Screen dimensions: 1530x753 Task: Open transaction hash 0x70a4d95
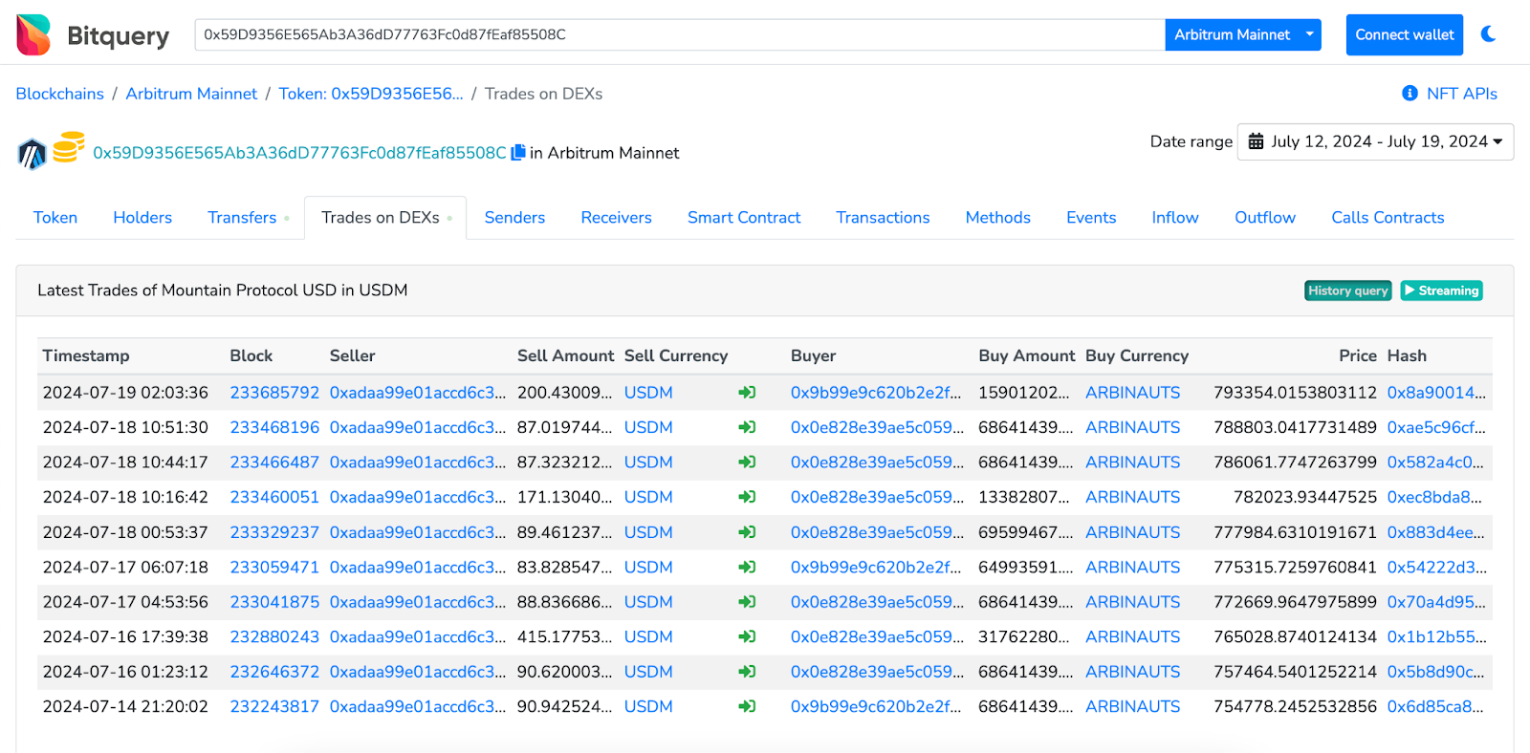(1436, 602)
